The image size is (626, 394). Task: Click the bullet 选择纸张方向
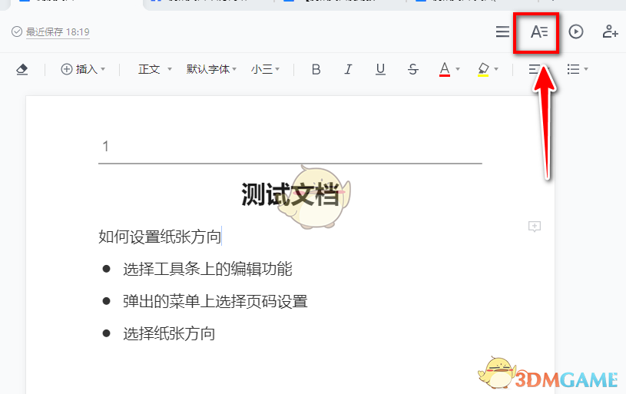coord(169,334)
